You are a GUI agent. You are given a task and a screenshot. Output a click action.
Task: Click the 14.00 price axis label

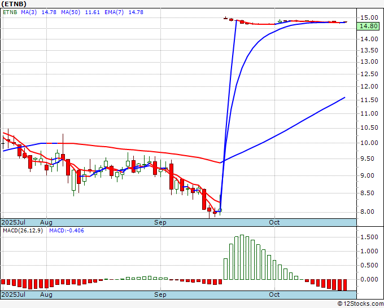[369, 39]
